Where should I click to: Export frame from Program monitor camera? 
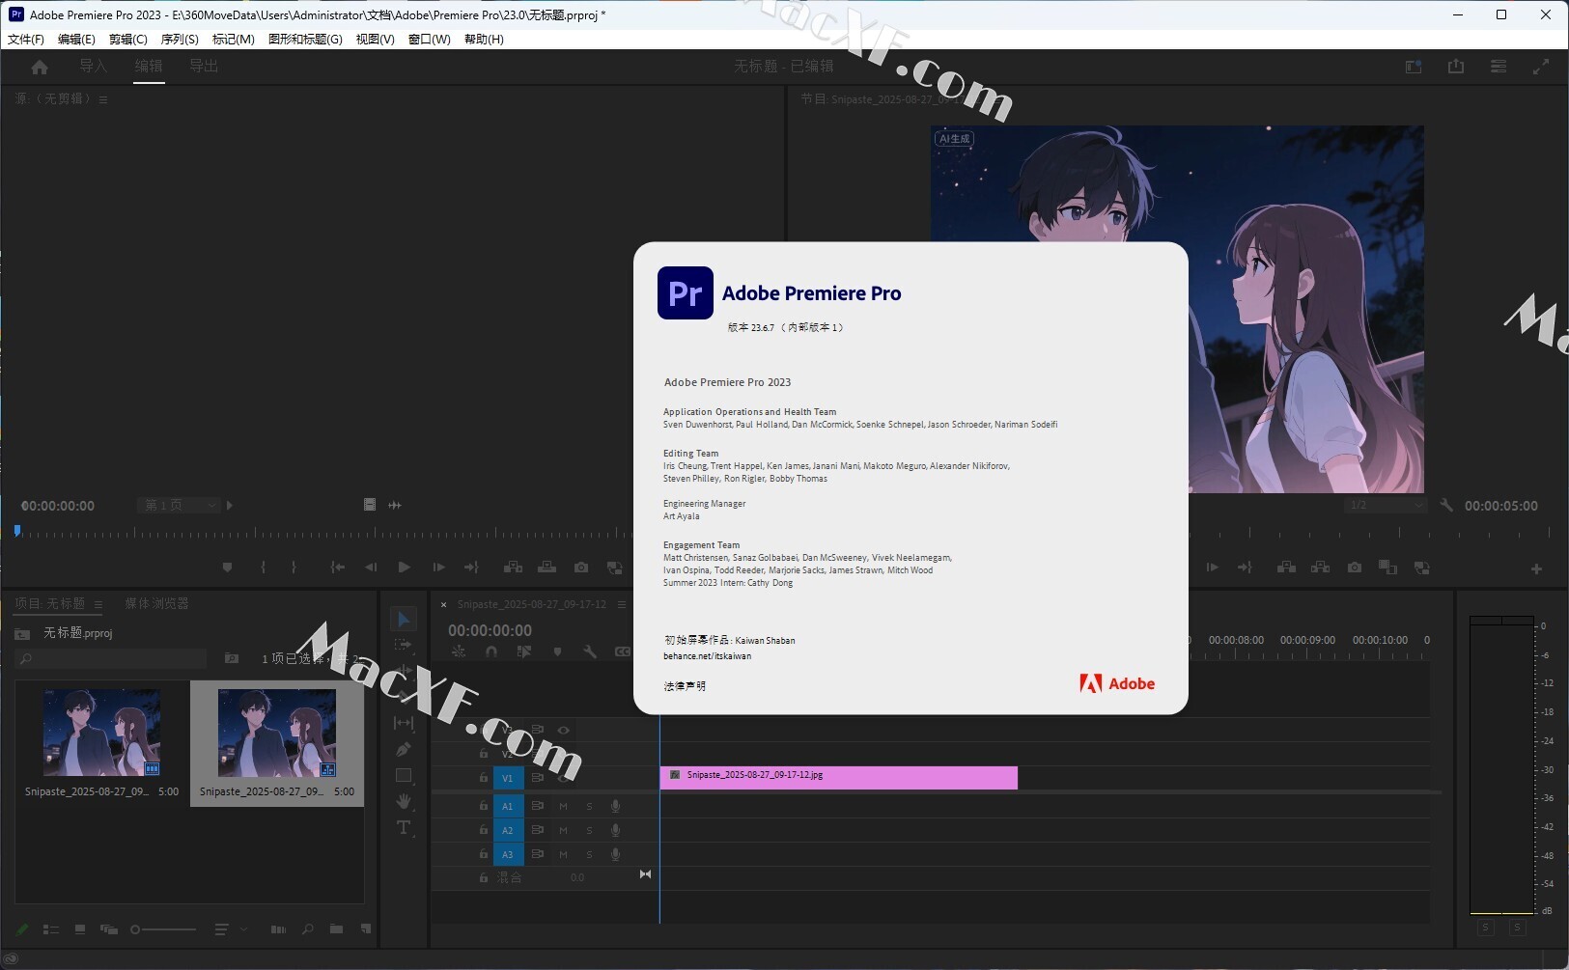point(1355,568)
